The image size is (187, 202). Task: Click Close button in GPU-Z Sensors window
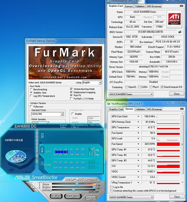[x=177, y=197]
